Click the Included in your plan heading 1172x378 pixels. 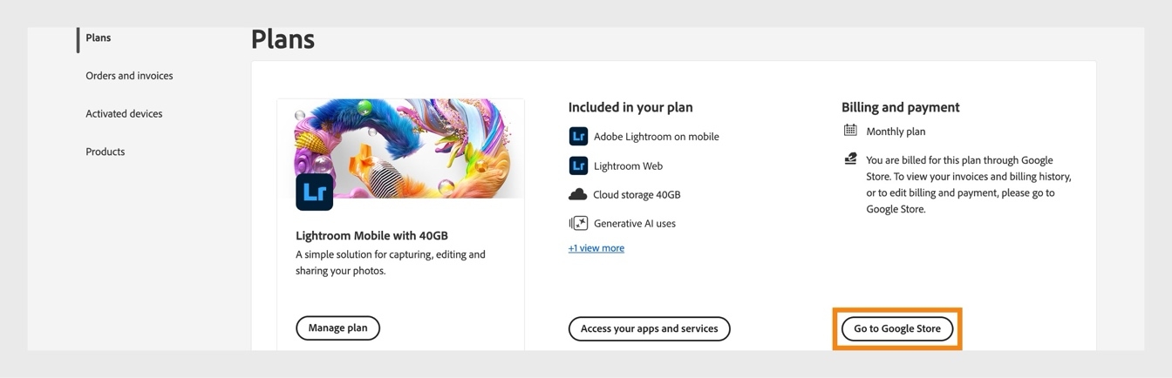(630, 107)
